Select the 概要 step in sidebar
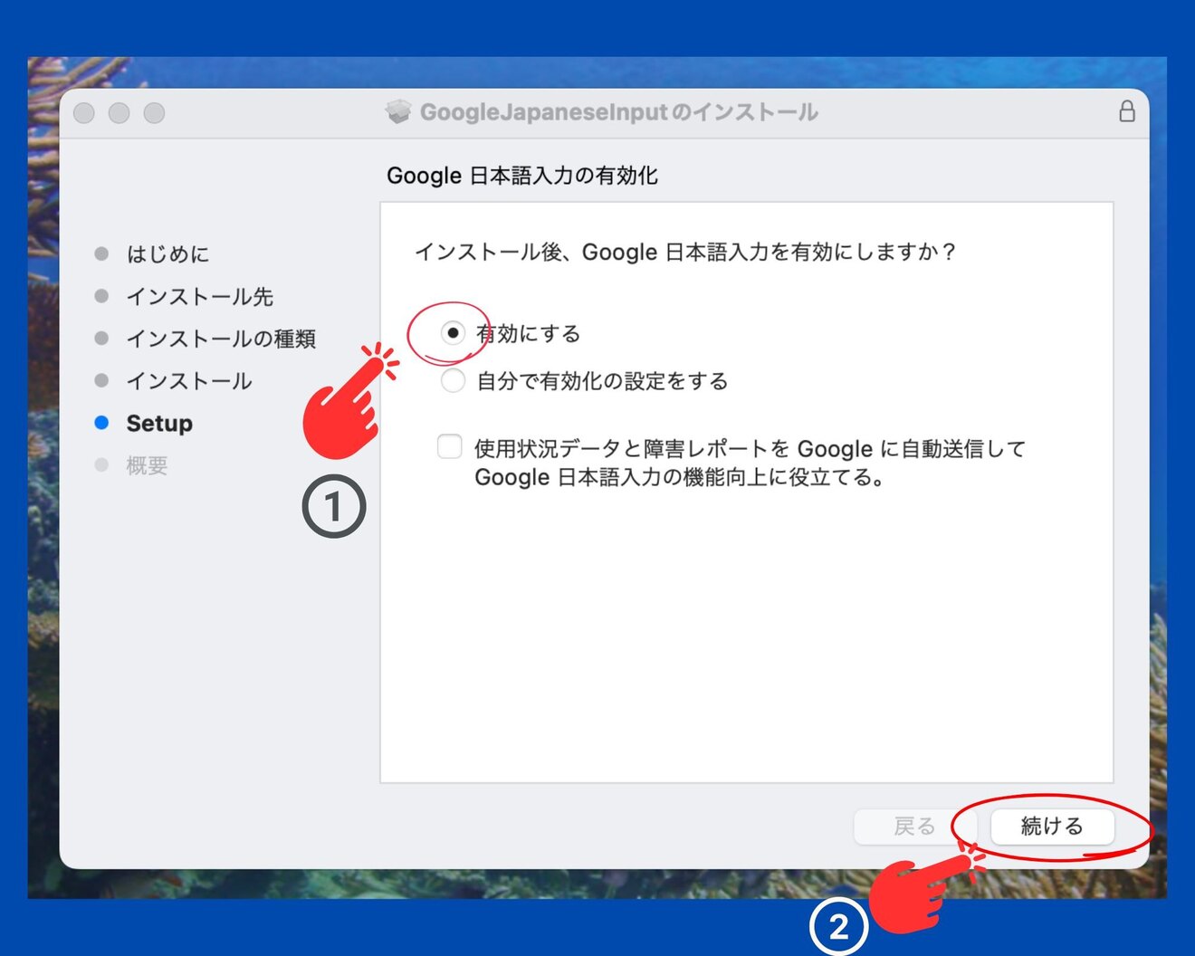This screenshot has height=956, width=1195. (x=147, y=465)
